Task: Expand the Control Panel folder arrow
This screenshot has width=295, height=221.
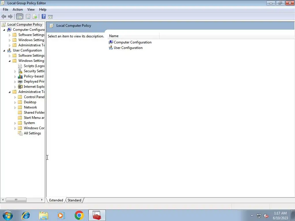Action: click(15, 97)
